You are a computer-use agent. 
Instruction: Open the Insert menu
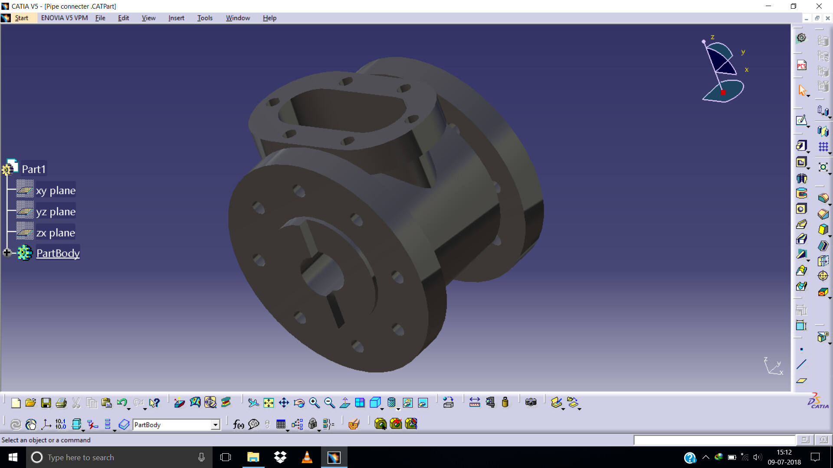click(x=176, y=18)
